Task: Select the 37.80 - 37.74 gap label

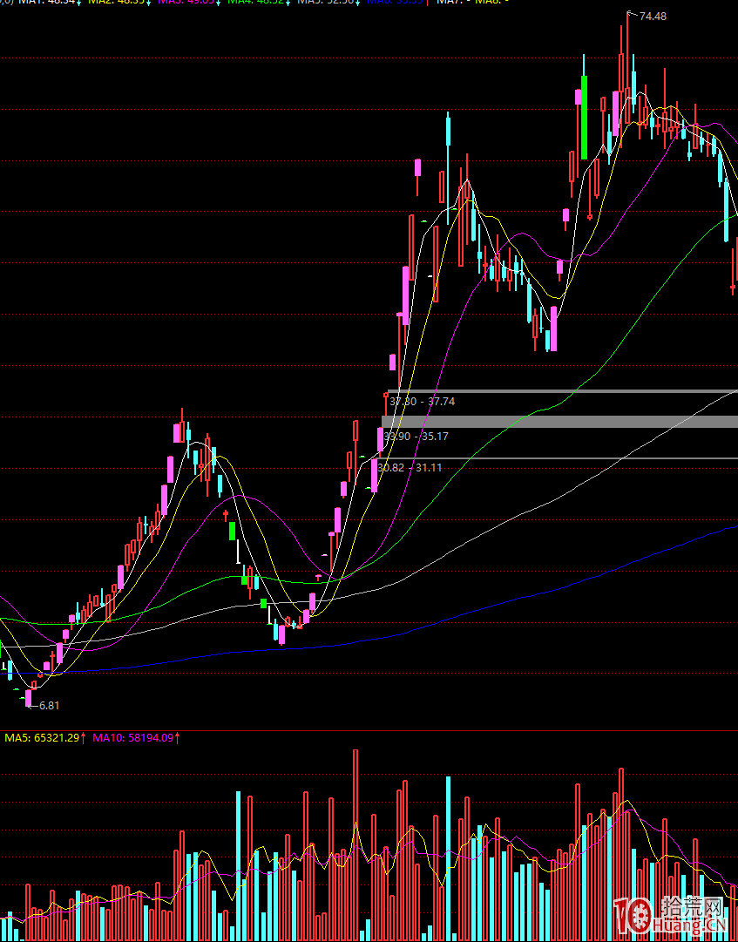Action: (x=422, y=402)
